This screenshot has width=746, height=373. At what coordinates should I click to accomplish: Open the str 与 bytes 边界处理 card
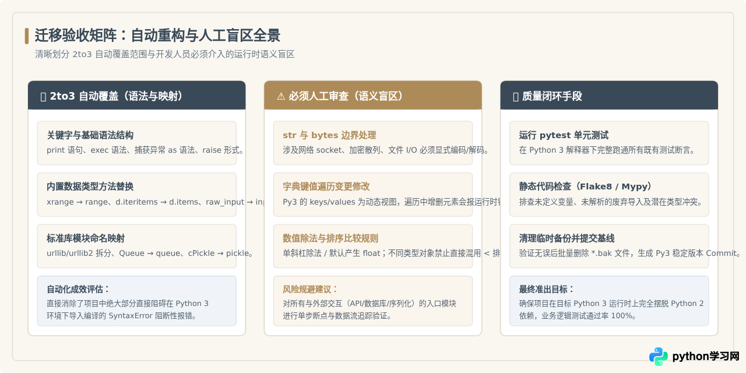coord(373,143)
